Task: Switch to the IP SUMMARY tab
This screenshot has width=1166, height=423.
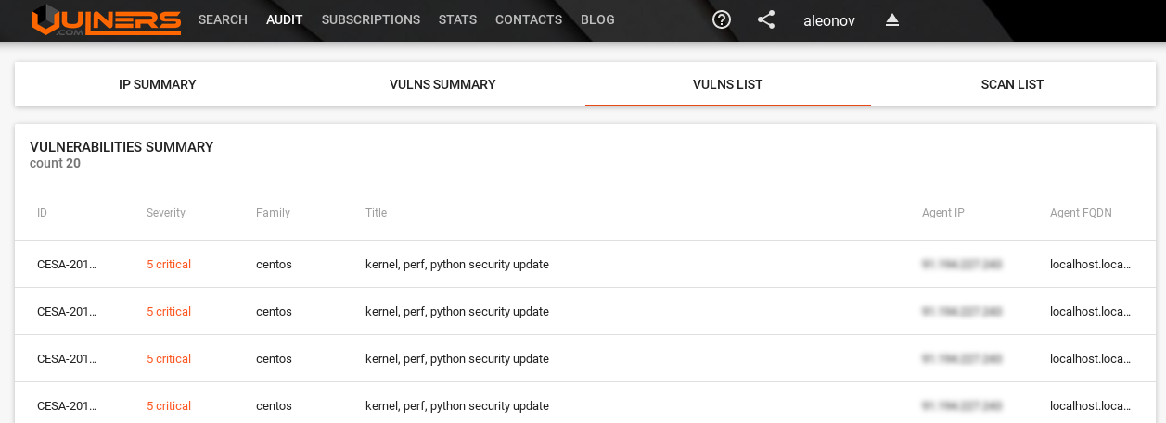Action: (158, 84)
